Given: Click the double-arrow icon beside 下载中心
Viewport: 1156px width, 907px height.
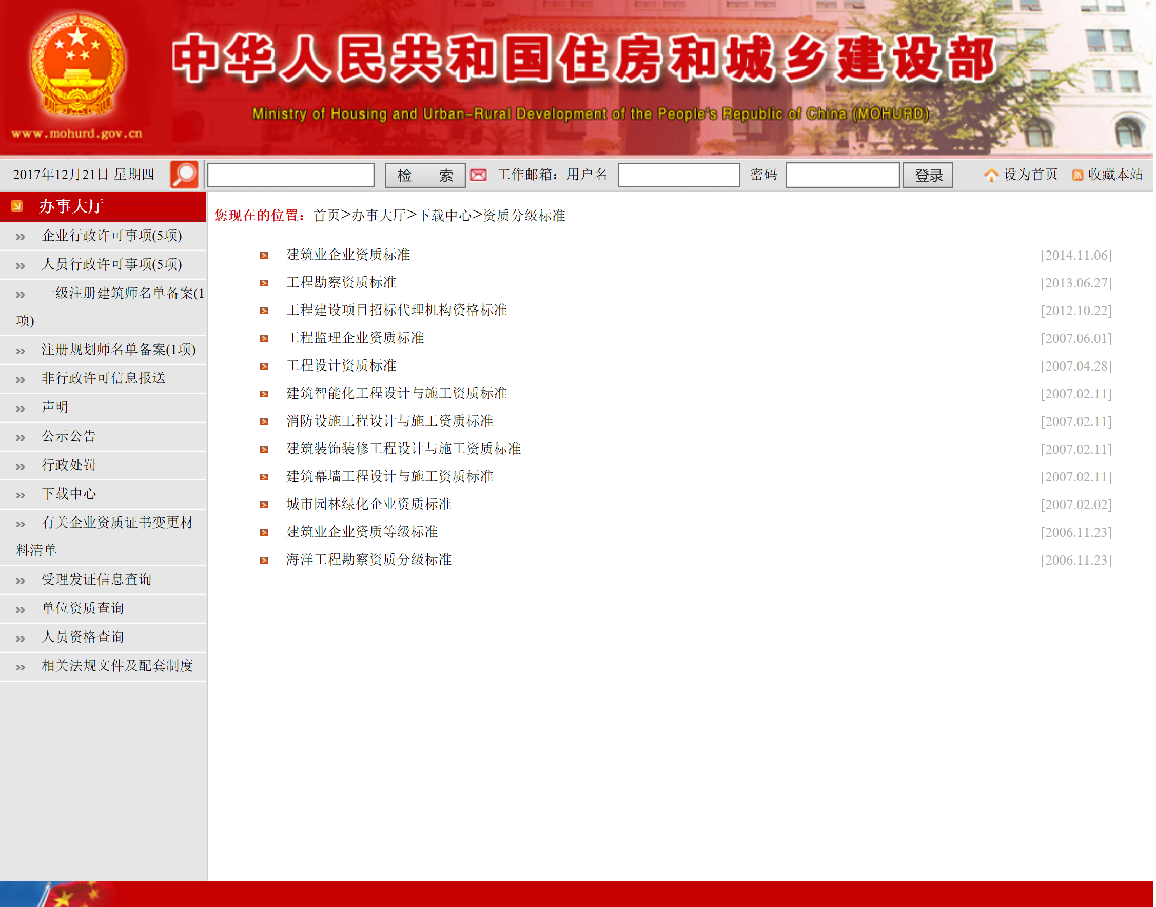Looking at the screenshot, I should (21, 495).
